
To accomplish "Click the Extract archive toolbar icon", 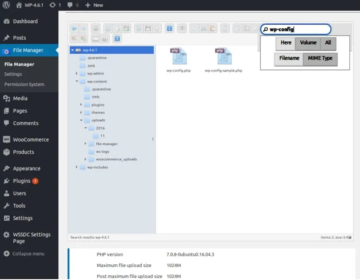I will [74, 38].
